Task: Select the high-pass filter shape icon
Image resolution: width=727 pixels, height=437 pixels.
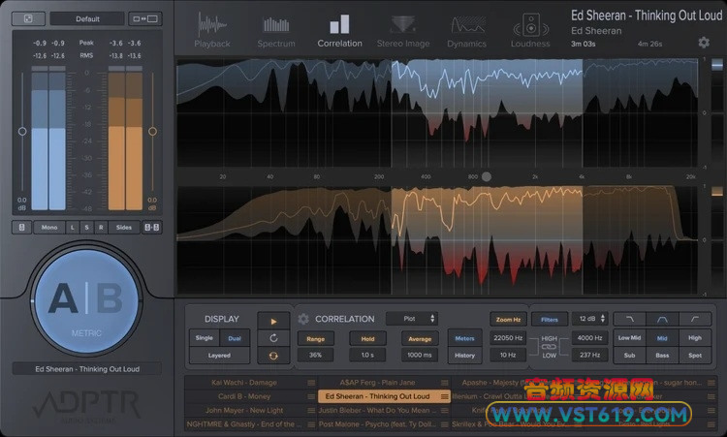Action: click(x=695, y=319)
